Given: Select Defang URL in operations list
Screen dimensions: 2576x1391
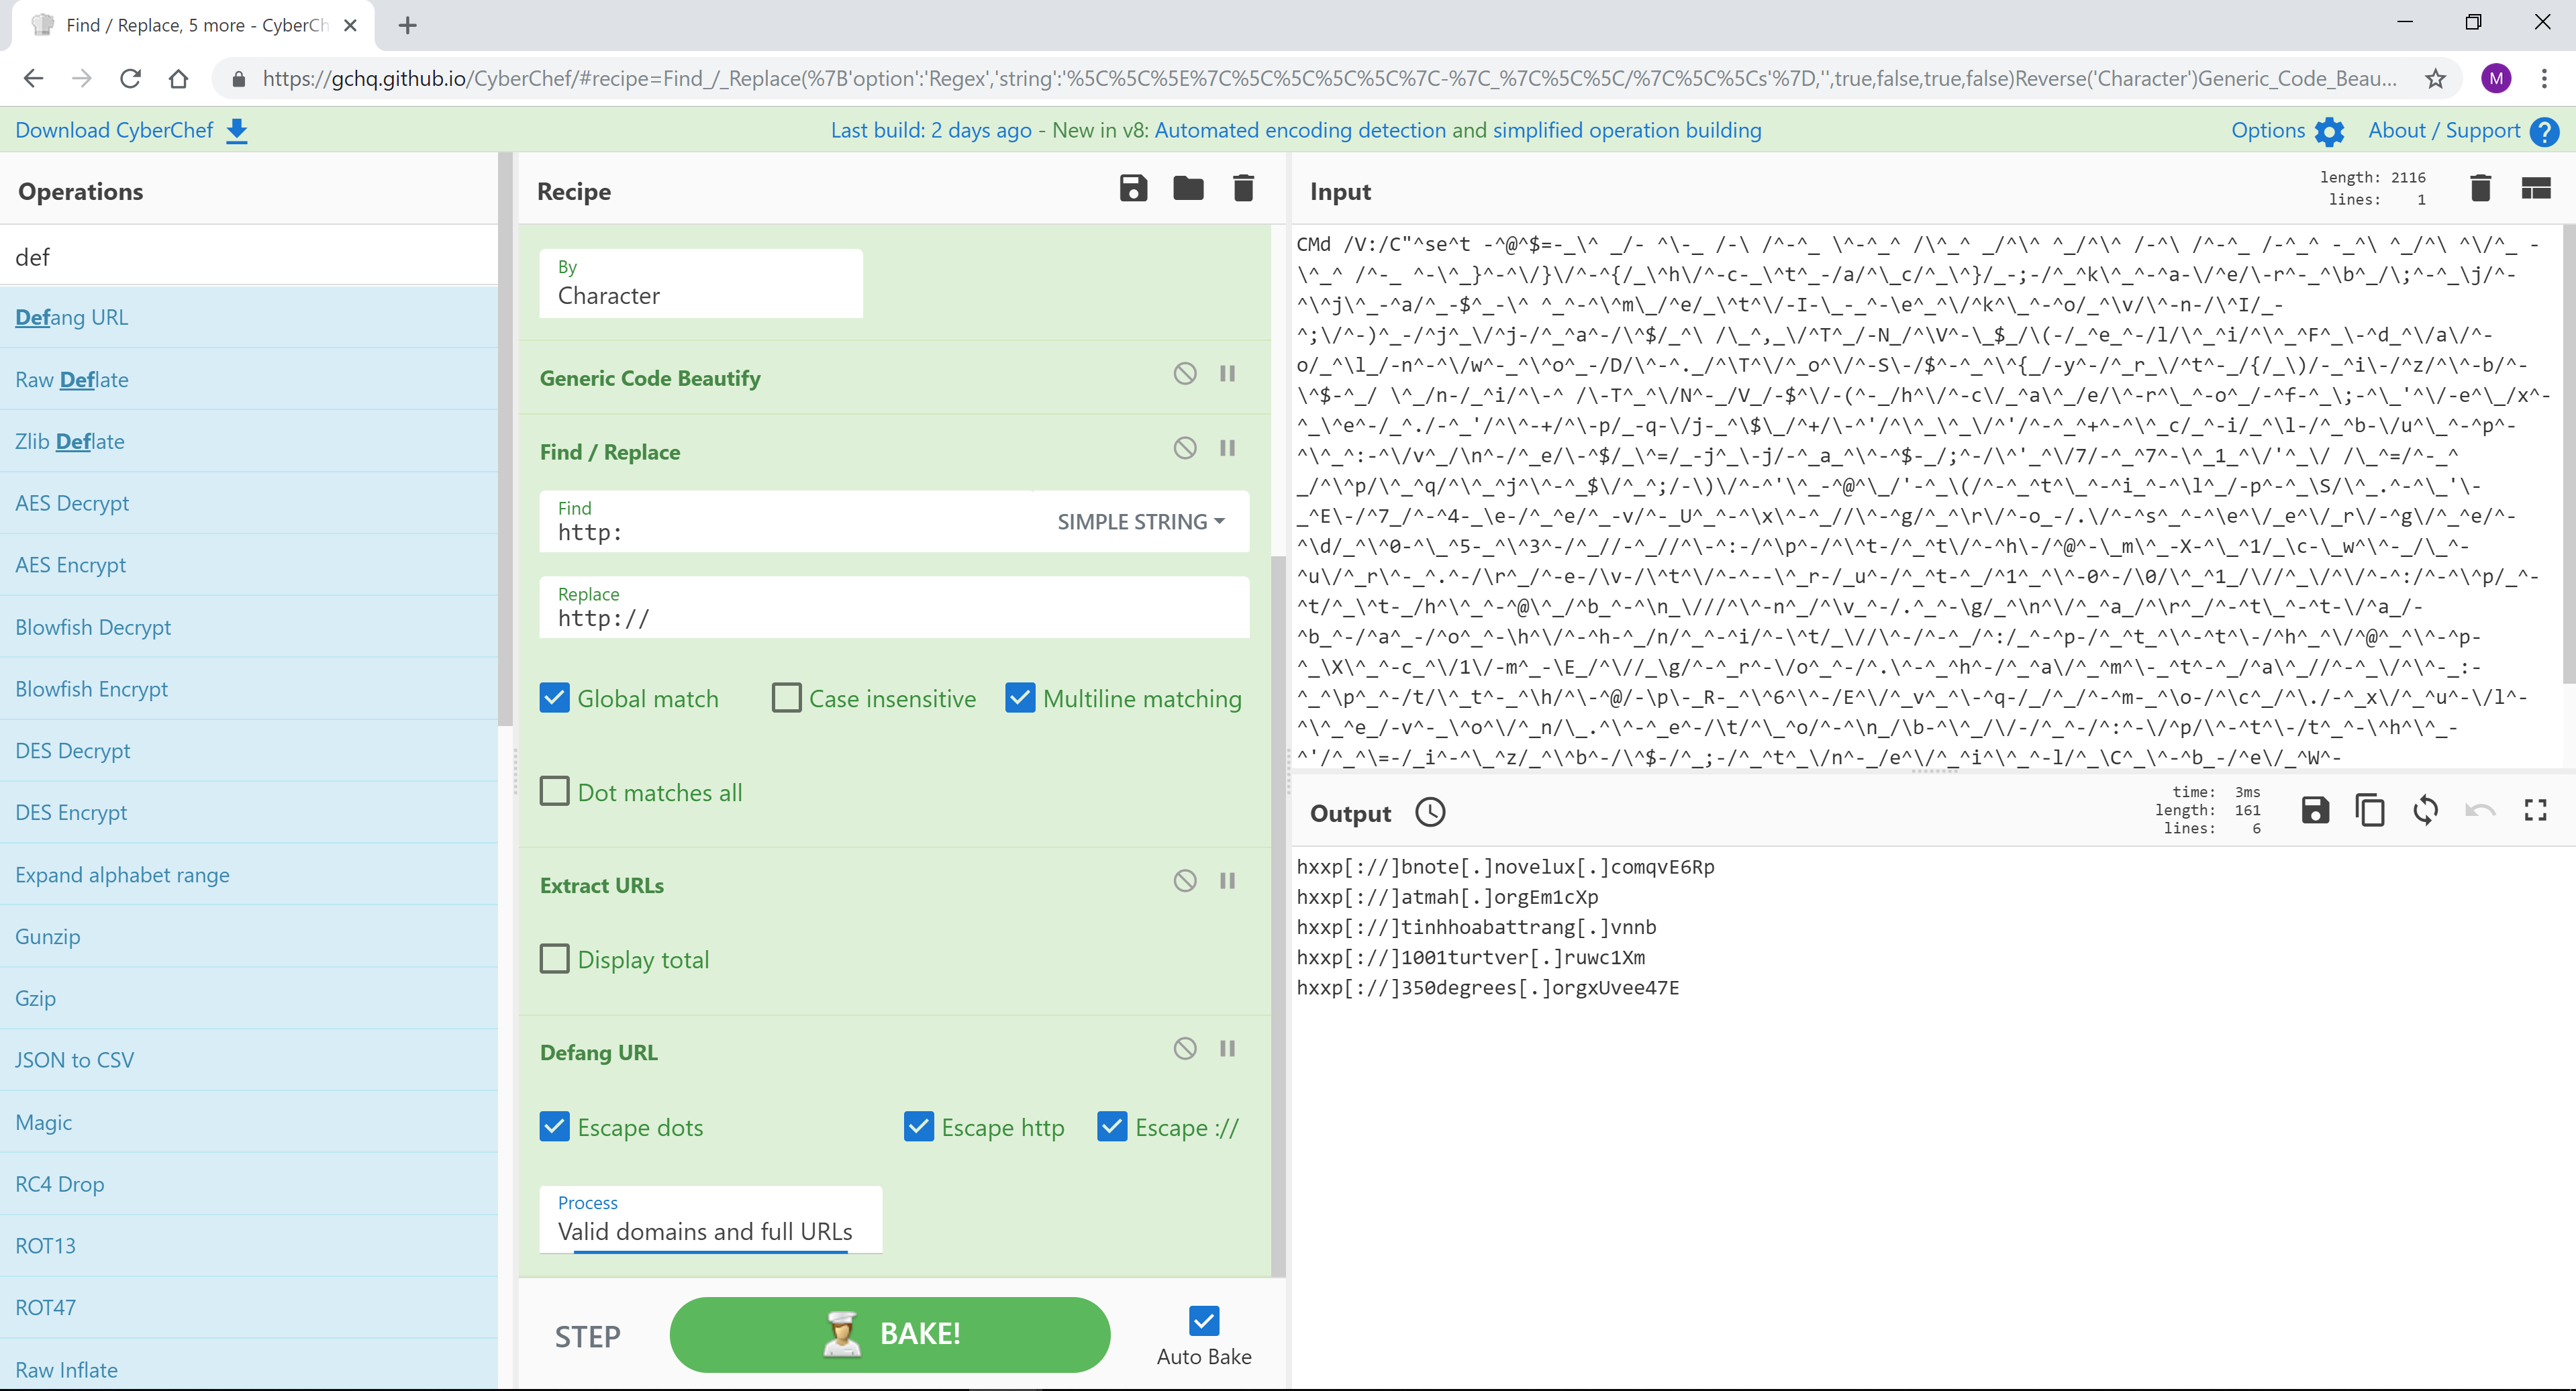Looking at the screenshot, I should (70, 317).
